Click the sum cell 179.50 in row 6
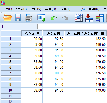The height and width of the screenshot is (103, 107). click(x=85, y=67)
